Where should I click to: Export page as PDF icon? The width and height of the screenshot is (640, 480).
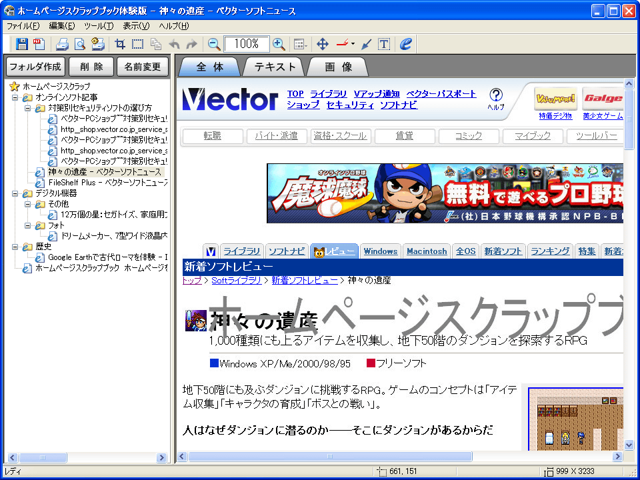(x=39, y=44)
